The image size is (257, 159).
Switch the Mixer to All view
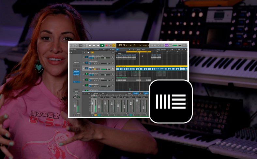pyautogui.click(x=141, y=93)
